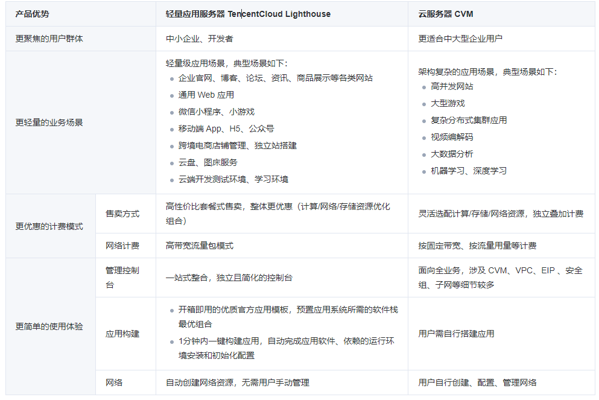Select the 大数据分析 bullet
The width and height of the screenshot is (599, 400).
click(x=452, y=154)
